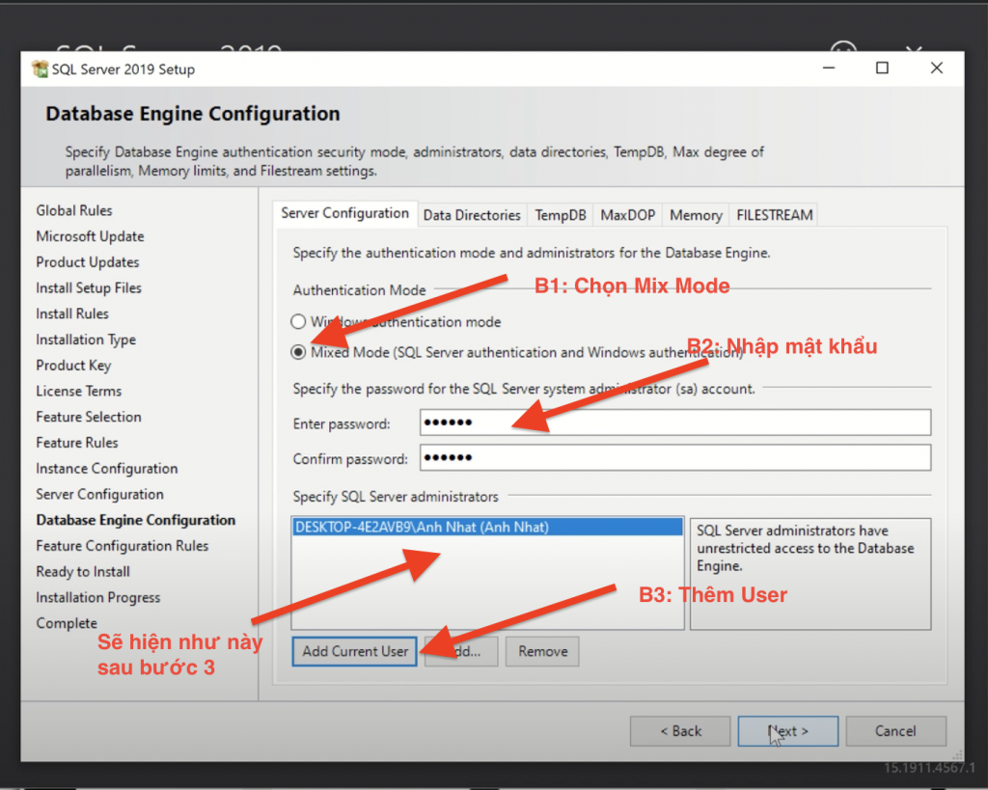Click Global Rules in the steps list
Screen dimensions: 988x790
[x=74, y=210]
